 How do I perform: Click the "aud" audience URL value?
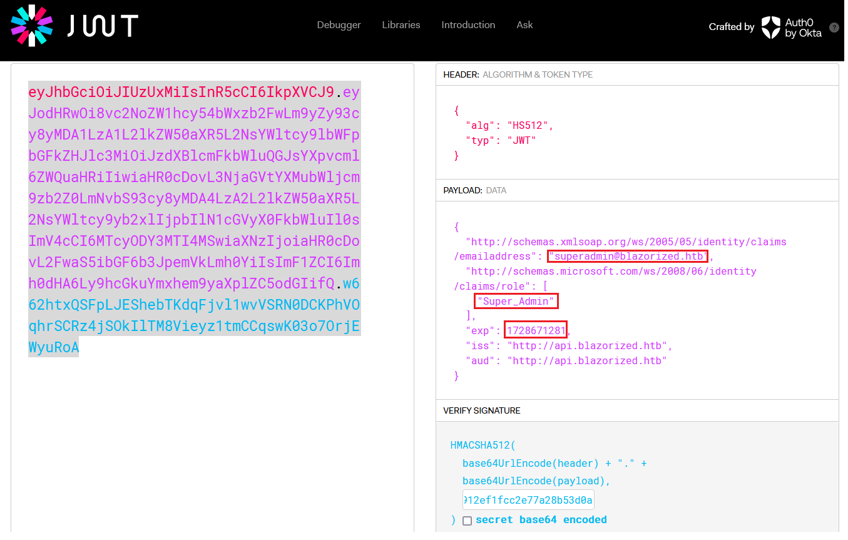pyautogui.click(x=586, y=361)
